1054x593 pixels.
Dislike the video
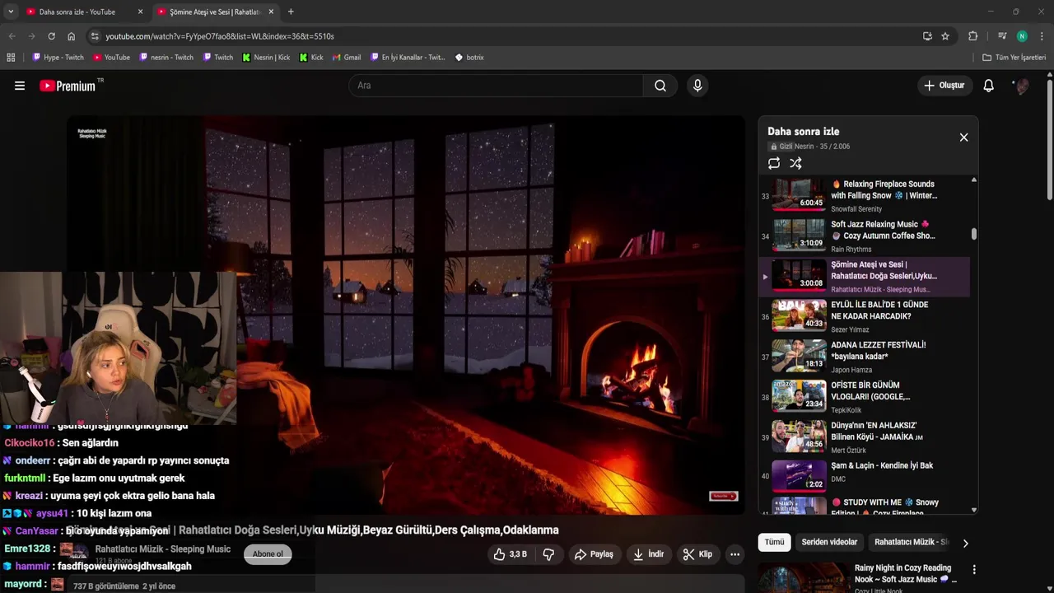click(x=548, y=554)
